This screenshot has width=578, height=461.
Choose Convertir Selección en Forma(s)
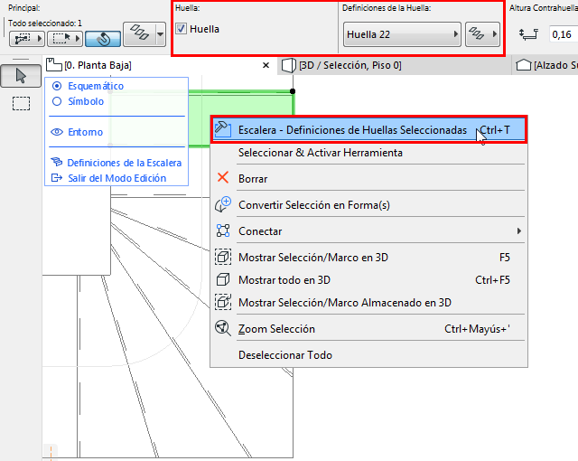click(x=369, y=204)
